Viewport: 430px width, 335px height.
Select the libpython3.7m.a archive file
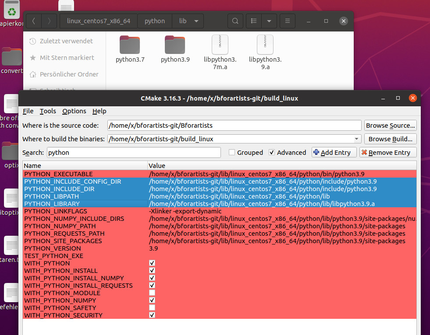(x=220, y=45)
